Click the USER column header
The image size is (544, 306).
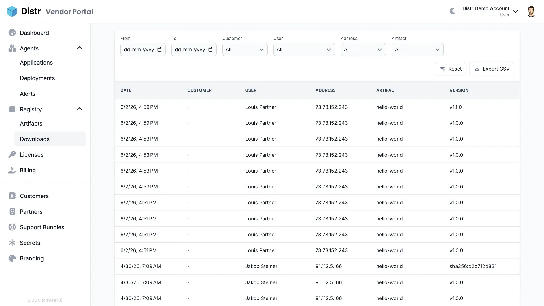(x=251, y=90)
